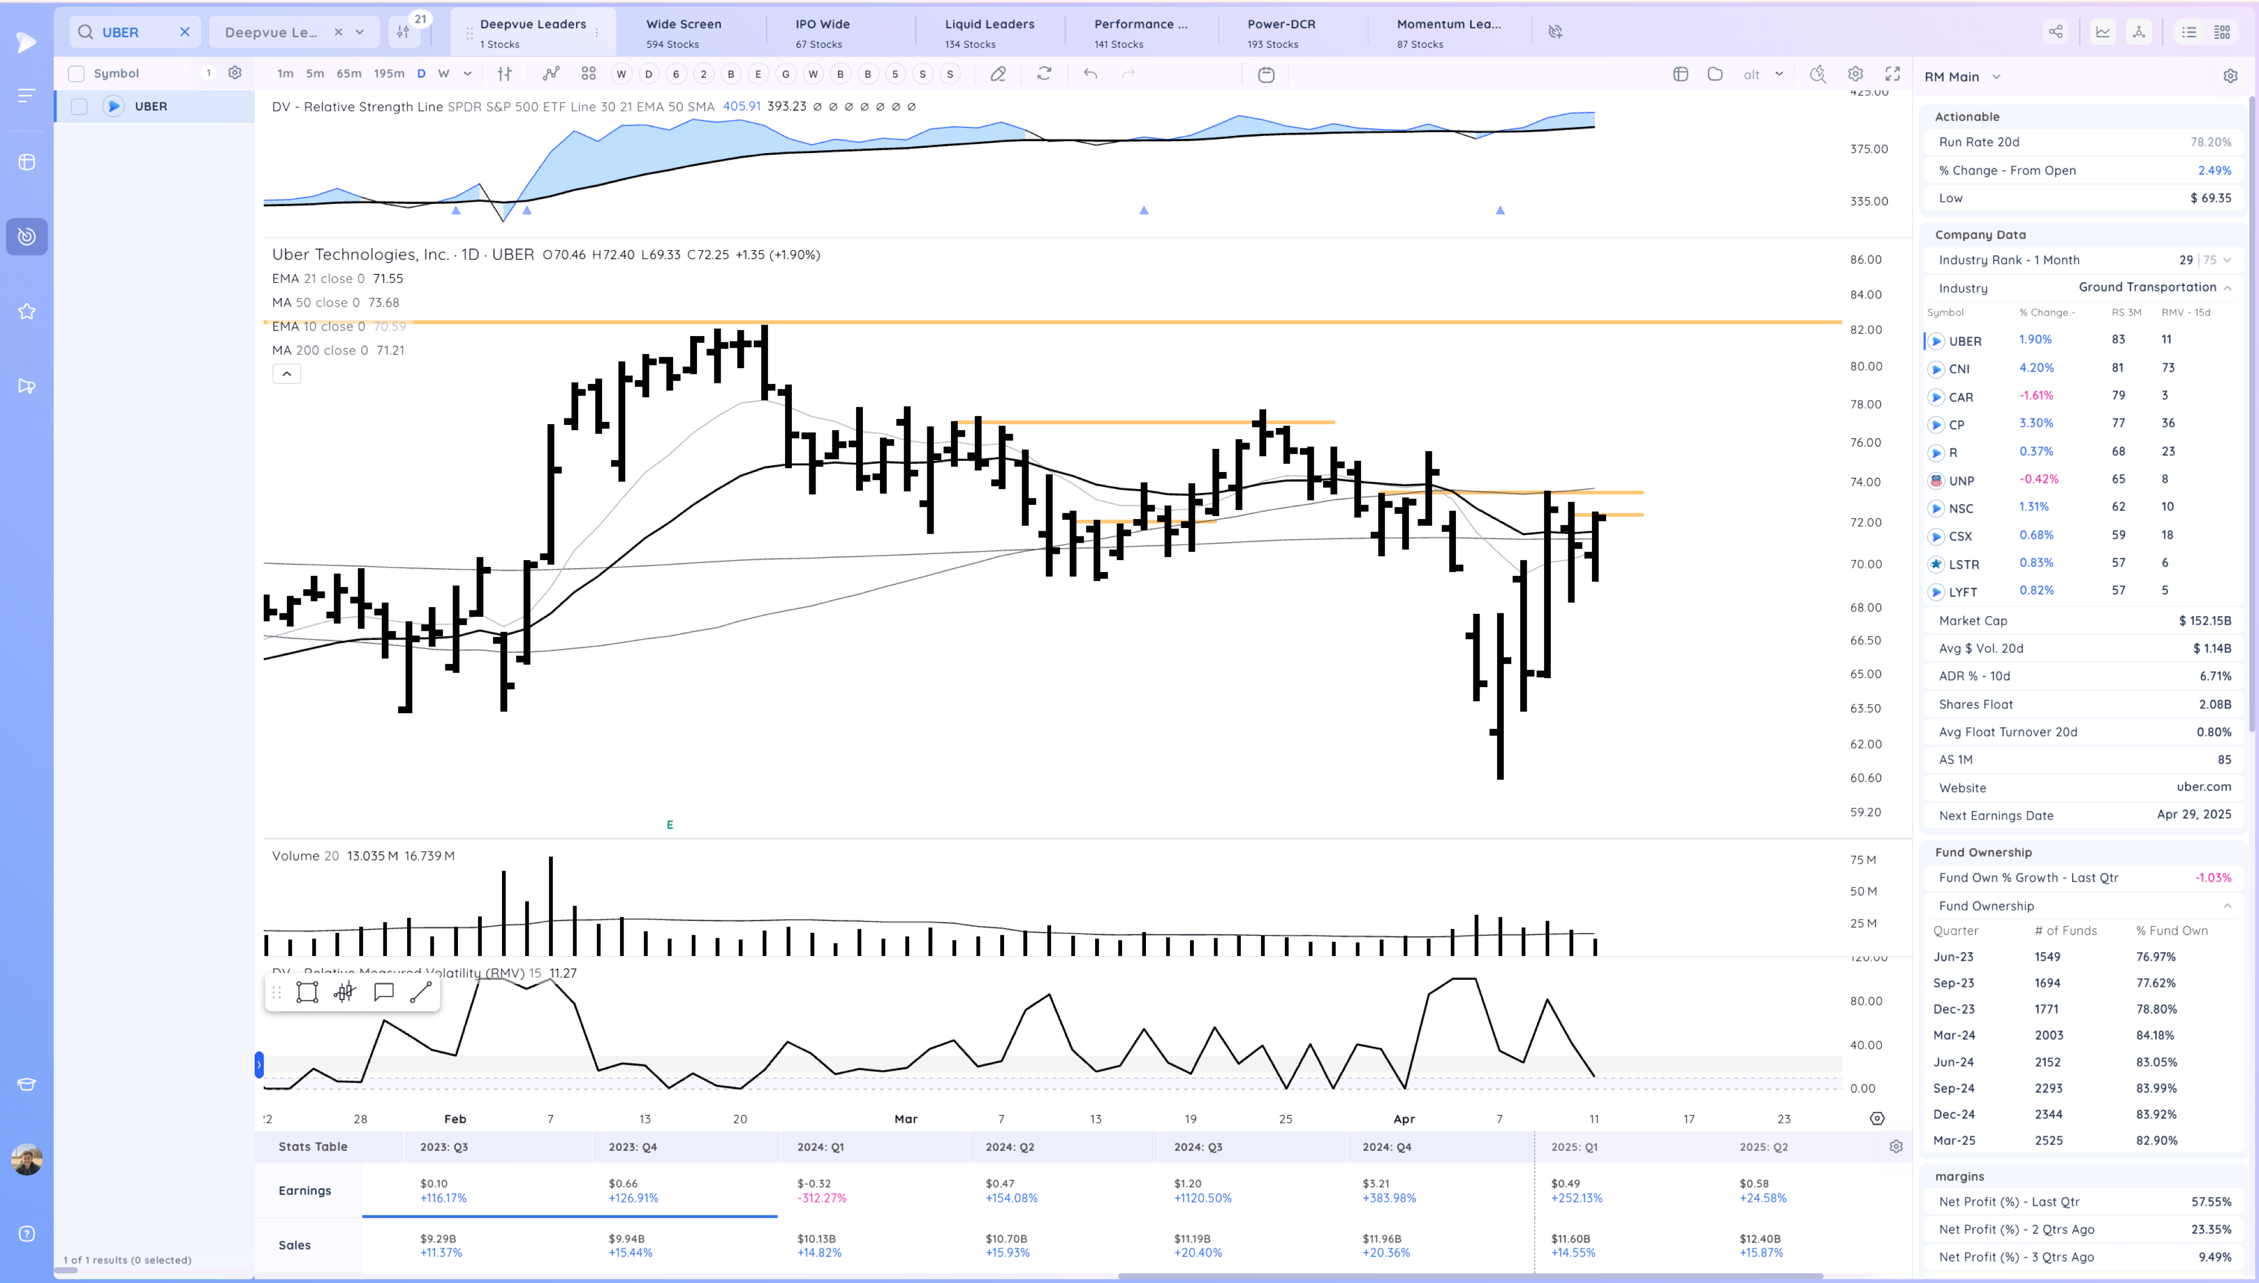2259x1283 pixels.
Task: Open the timeframe dropdown chevron
Action: pyautogui.click(x=467, y=74)
